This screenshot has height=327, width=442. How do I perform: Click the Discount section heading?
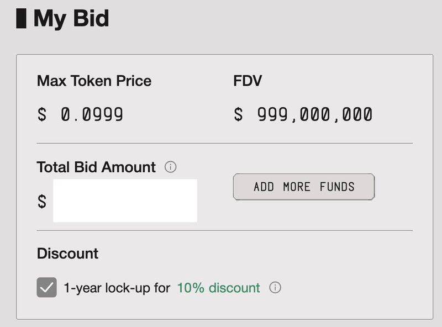(x=67, y=254)
